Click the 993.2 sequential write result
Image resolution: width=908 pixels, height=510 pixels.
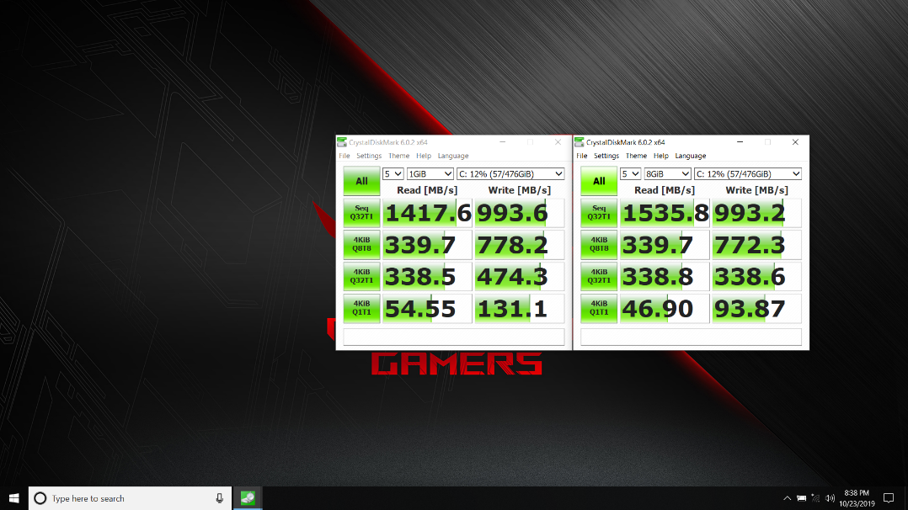point(757,212)
